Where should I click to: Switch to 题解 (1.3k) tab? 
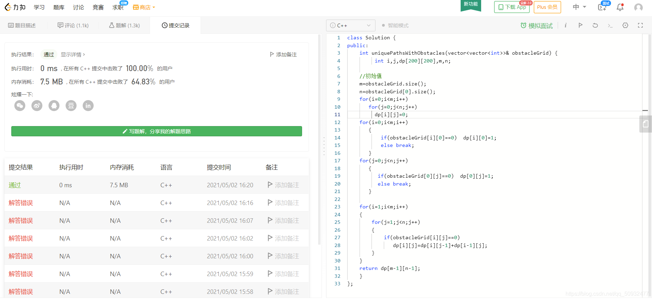click(124, 25)
